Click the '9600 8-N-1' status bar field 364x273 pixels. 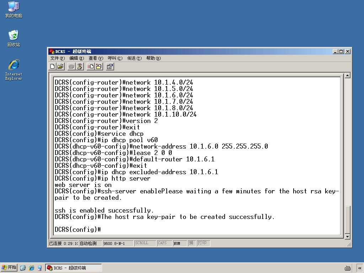point(118,243)
